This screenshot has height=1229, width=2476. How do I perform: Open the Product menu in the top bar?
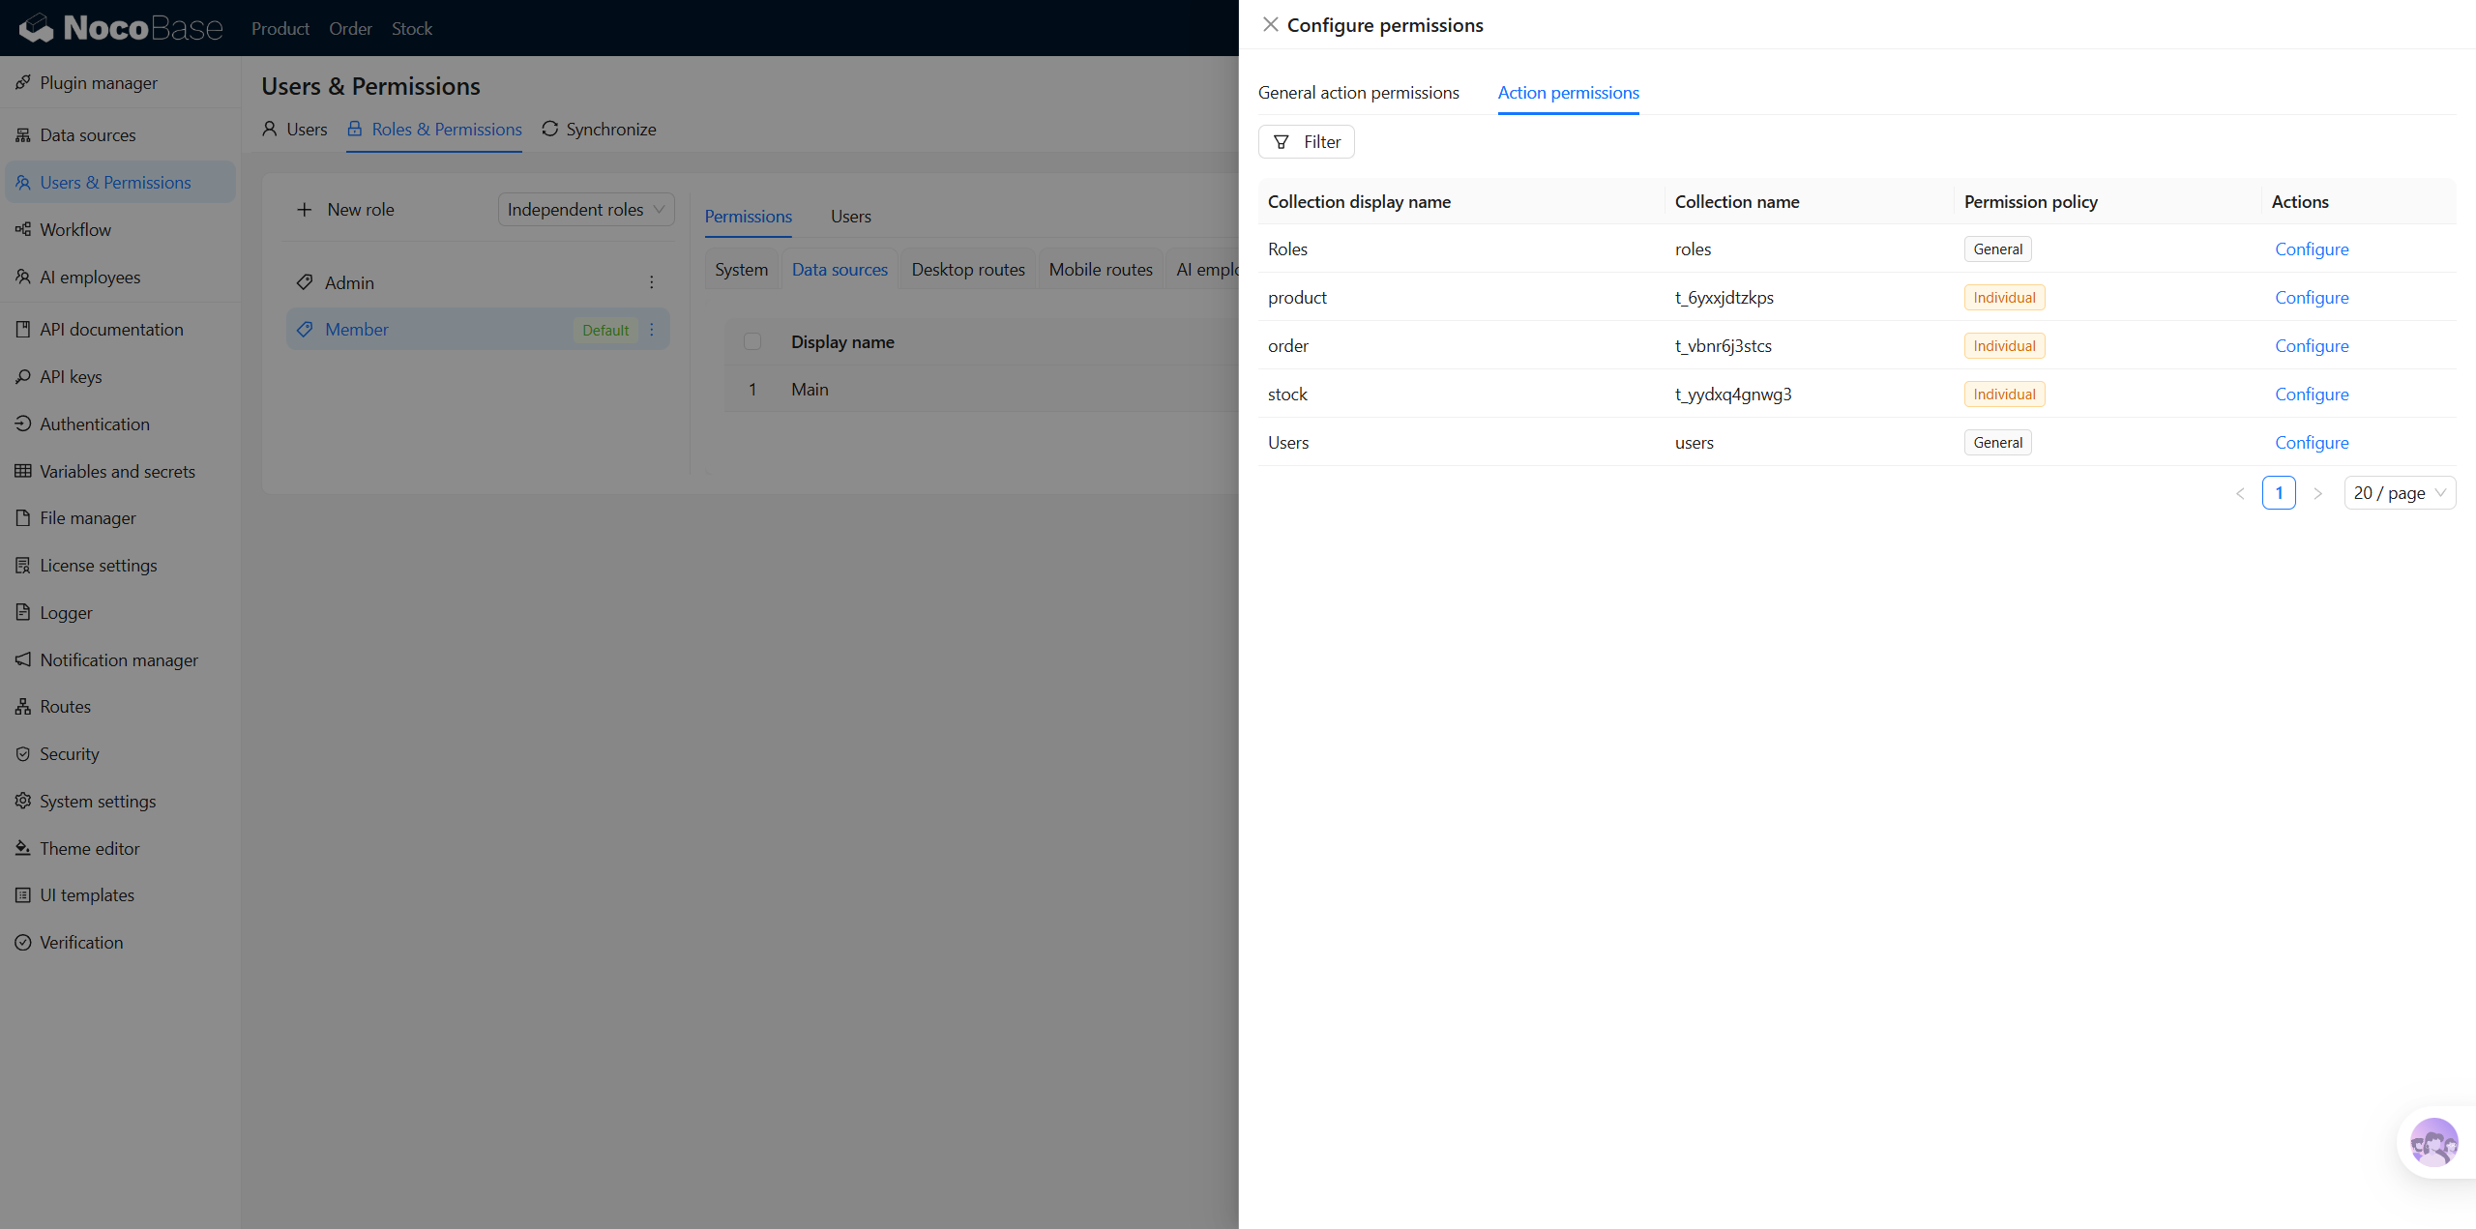point(280,28)
